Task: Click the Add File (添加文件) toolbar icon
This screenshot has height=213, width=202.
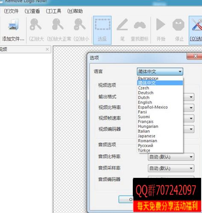Action: pyautogui.click(x=13, y=24)
